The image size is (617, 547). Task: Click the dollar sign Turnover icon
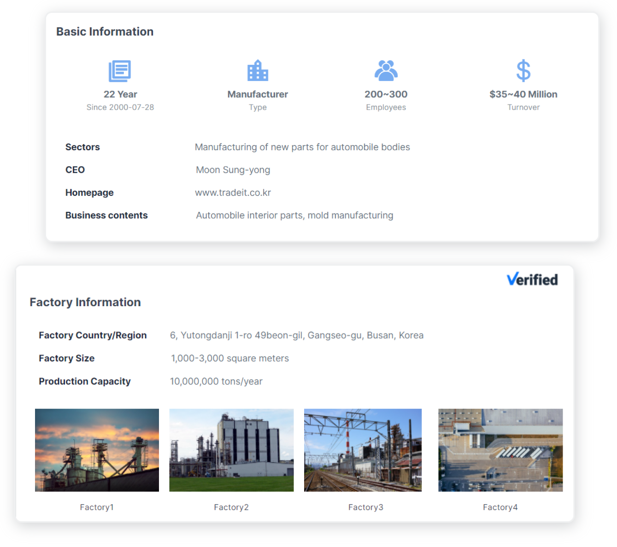(523, 70)
